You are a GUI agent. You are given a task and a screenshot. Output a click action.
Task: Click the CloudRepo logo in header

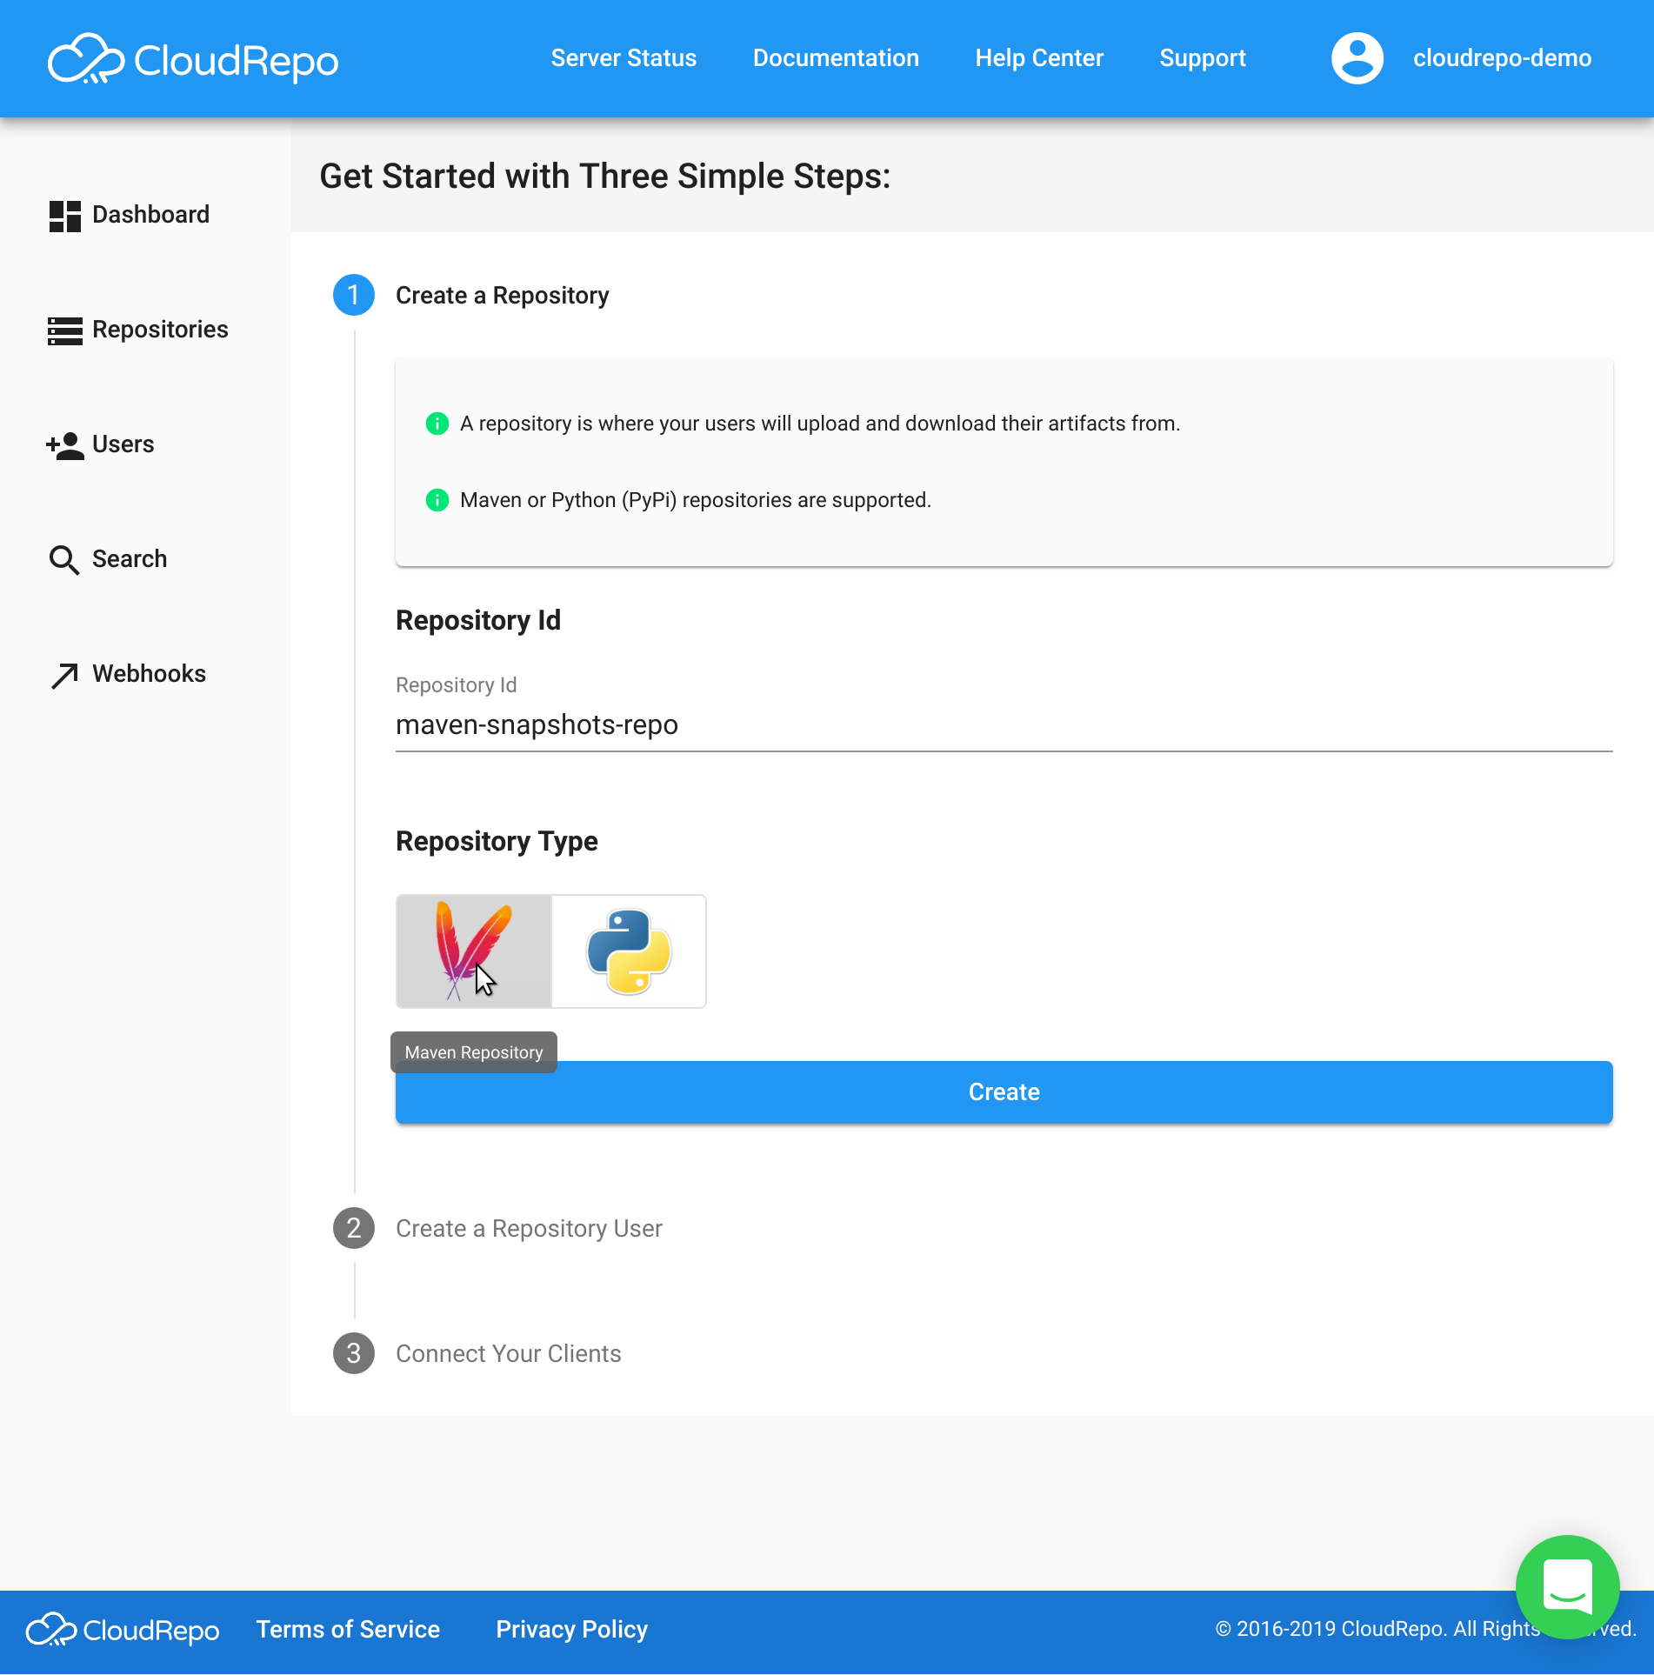pos(192,59)
